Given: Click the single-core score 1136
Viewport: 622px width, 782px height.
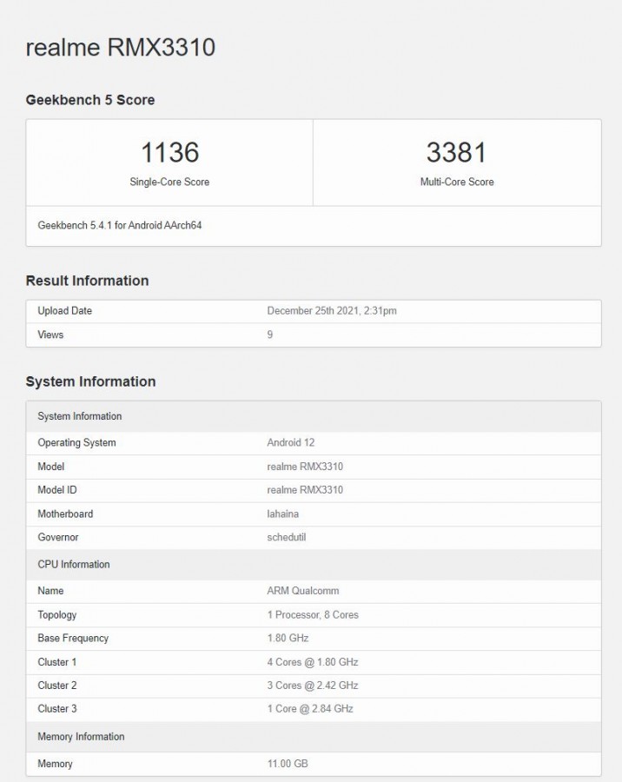Looking at the screenshot, I should pos(169,153).
